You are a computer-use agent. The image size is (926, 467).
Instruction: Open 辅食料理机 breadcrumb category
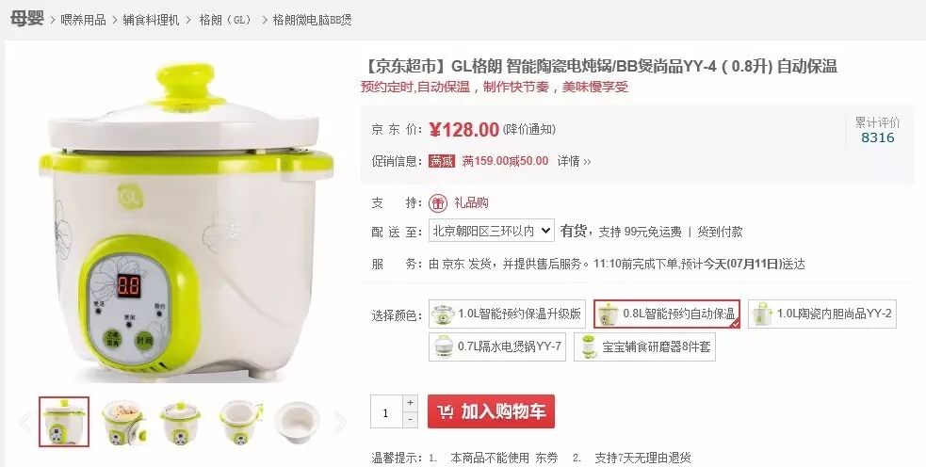151,20
